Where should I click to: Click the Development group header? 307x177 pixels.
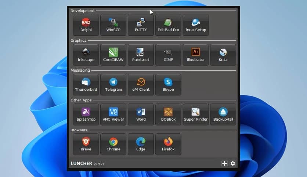pos(82,11)
